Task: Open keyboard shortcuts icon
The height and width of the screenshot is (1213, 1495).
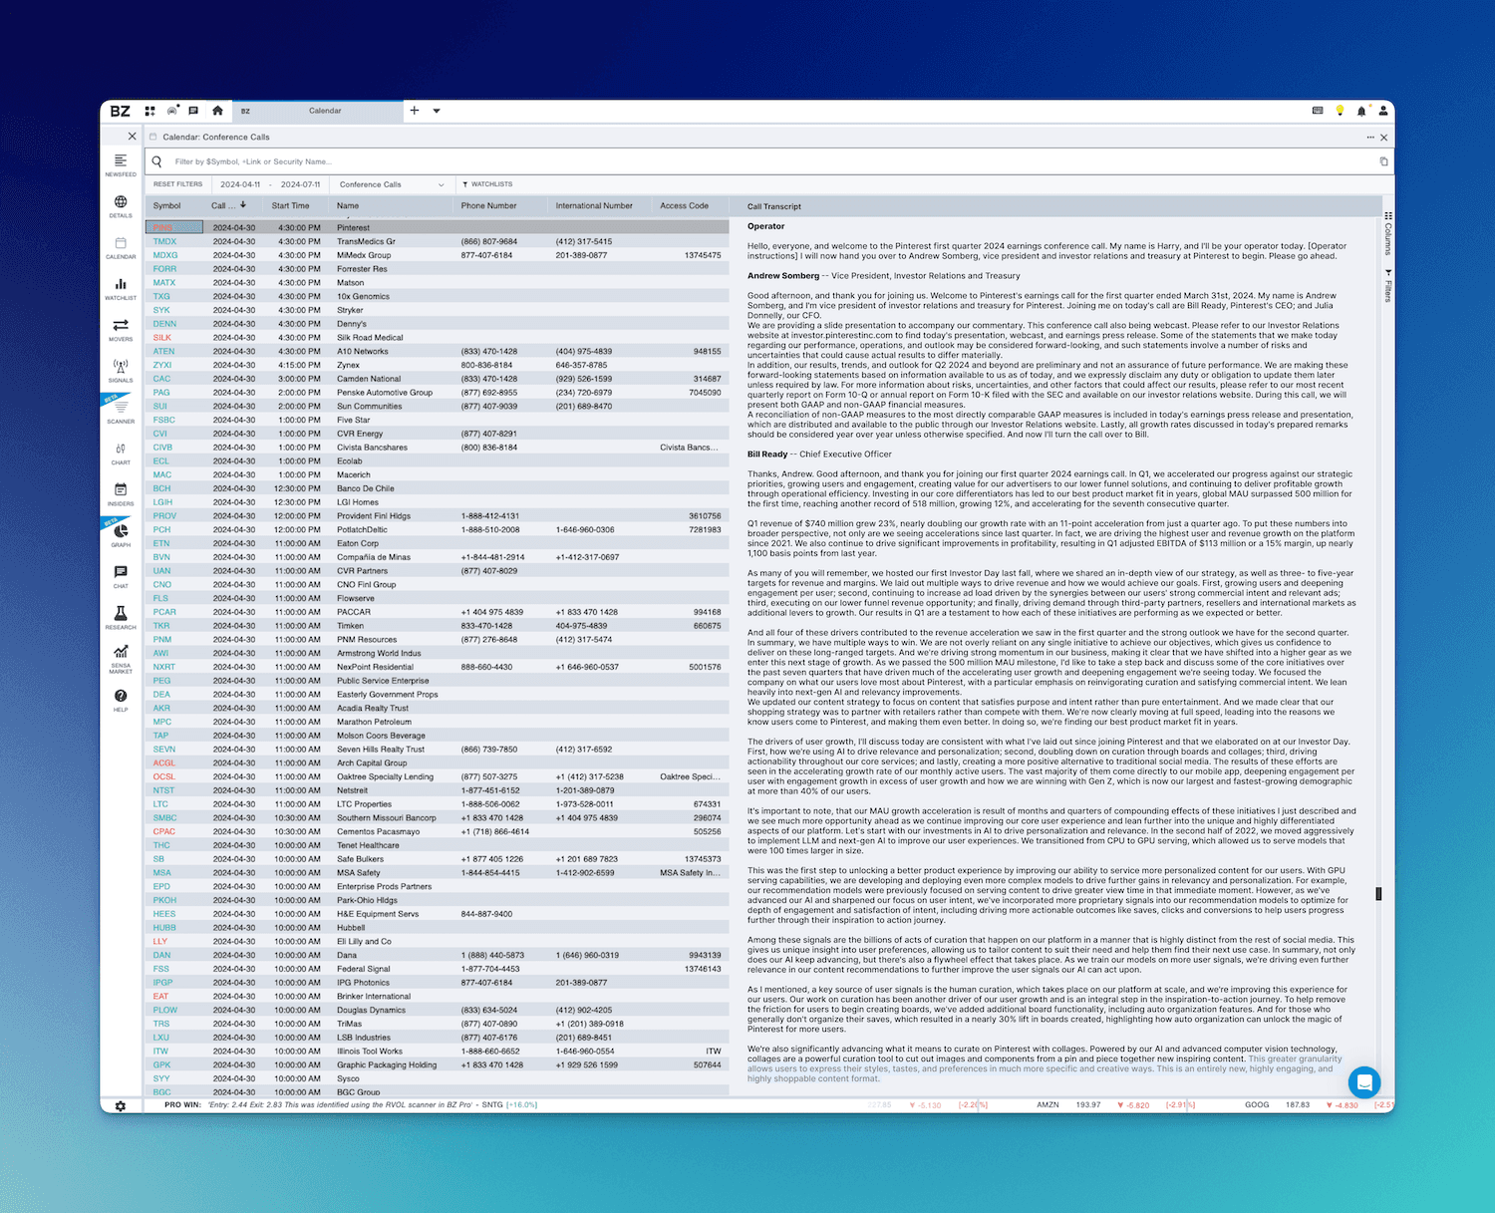Action: 1318,111
